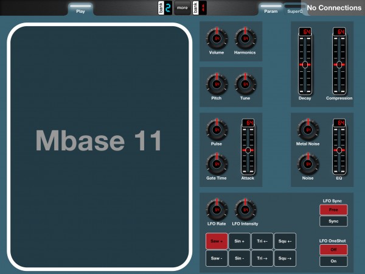Select the Squ -+ LFO waveform
Screen dimensions: 365x274
click(285, 258)
